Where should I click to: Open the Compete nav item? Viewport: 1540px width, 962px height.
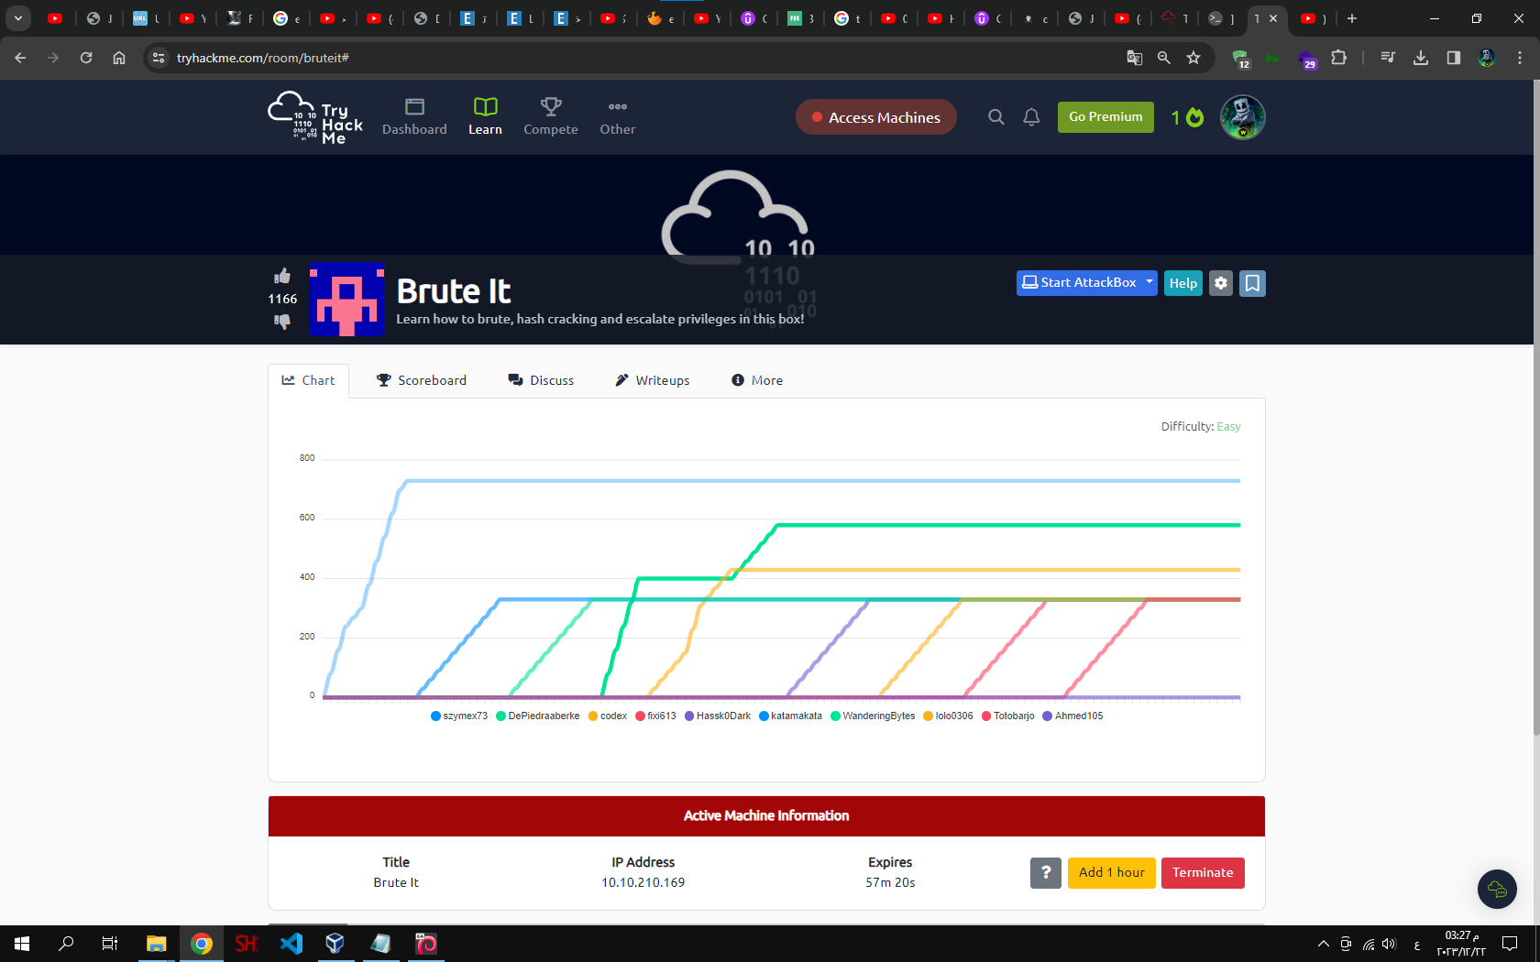[x=551, y=117]
